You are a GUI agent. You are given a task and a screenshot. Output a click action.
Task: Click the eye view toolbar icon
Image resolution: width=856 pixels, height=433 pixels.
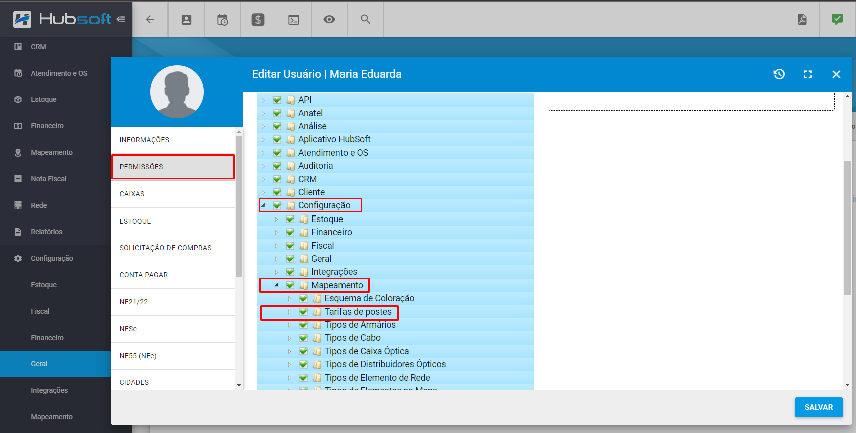point(329,19)
